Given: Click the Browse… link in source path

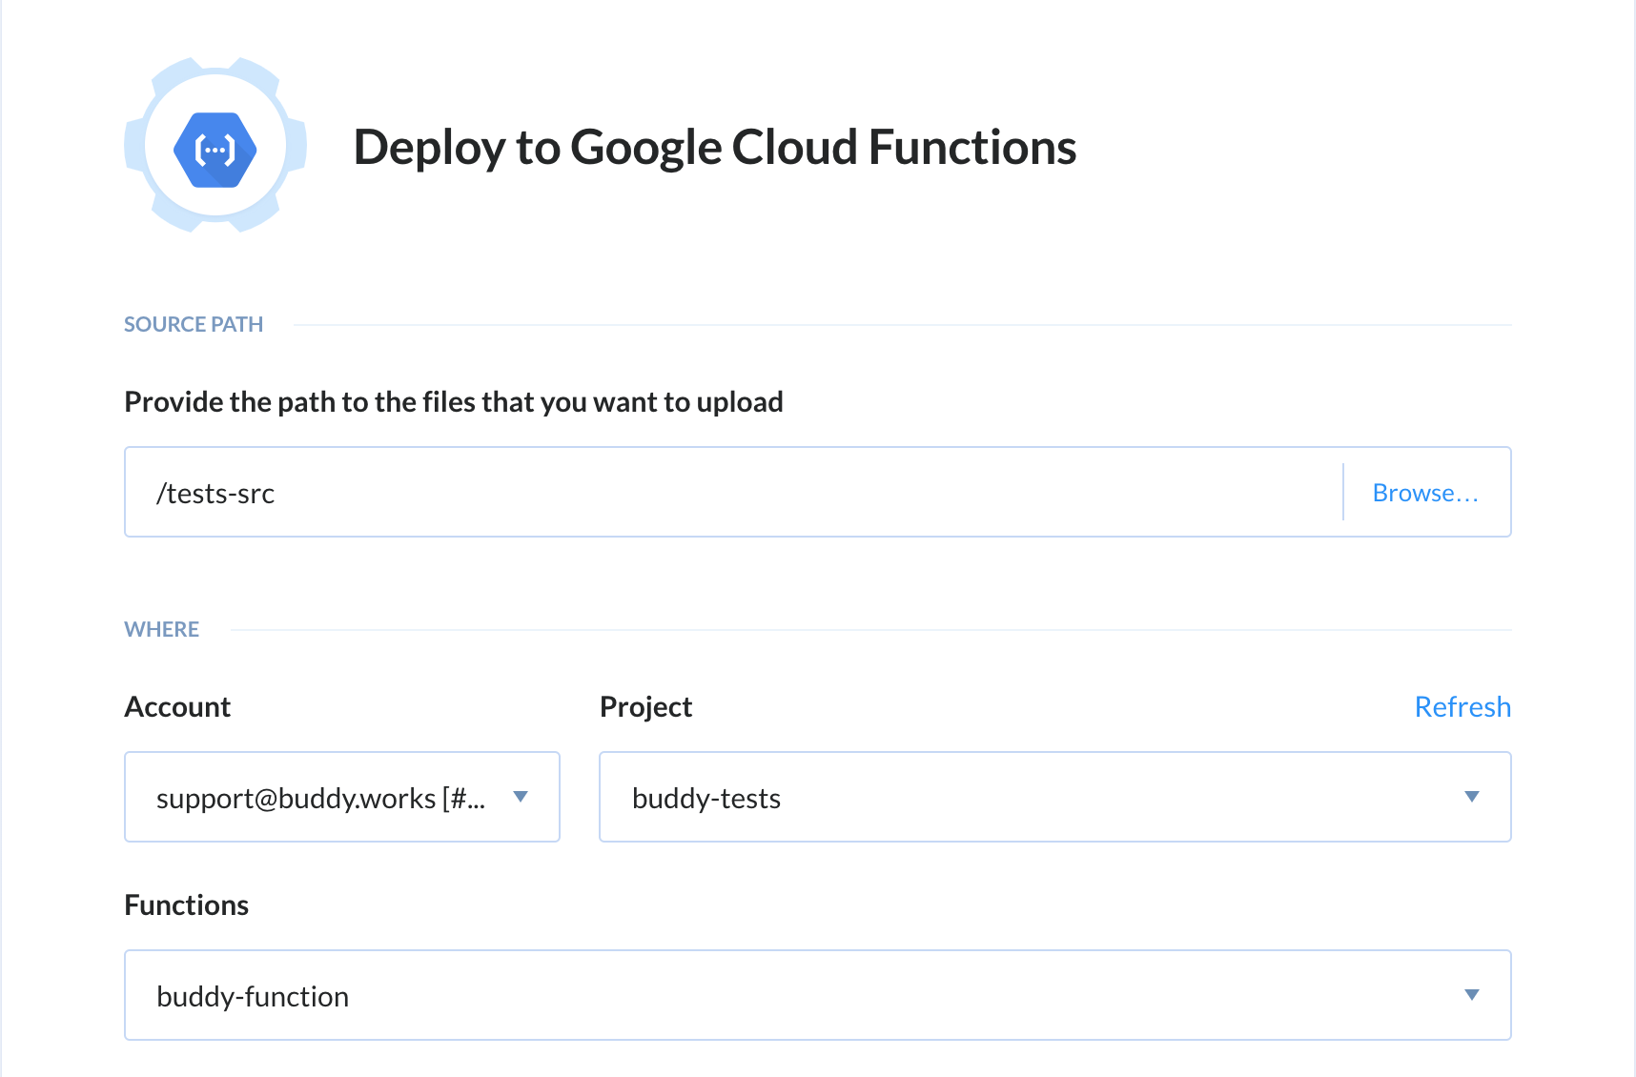Looking at the screenshot, I should (x=1425, y=493).
